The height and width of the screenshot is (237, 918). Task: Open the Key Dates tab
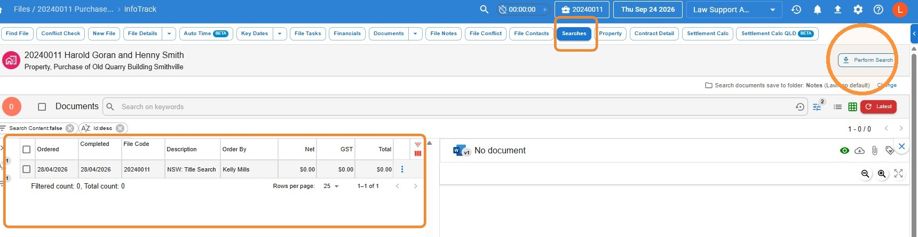(255, 34)
